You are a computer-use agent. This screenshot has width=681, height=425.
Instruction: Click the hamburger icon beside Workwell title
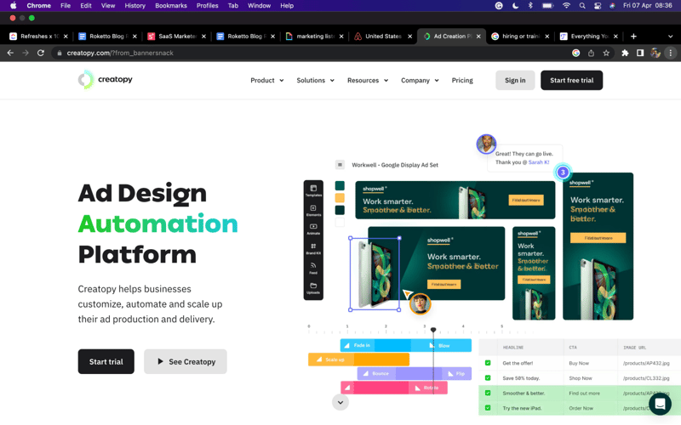(x=340, y=165)
